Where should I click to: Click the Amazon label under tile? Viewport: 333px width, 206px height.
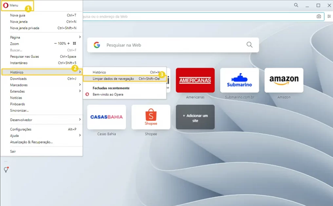click(x=283, y=97)
